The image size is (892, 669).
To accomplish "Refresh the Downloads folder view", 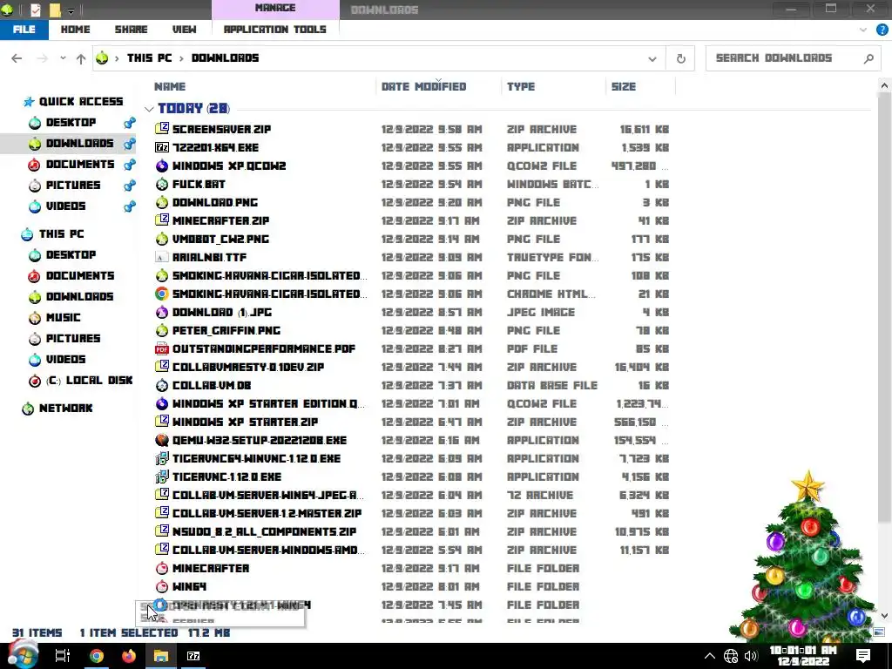I will pyautogui.click(x=680, y=58).
